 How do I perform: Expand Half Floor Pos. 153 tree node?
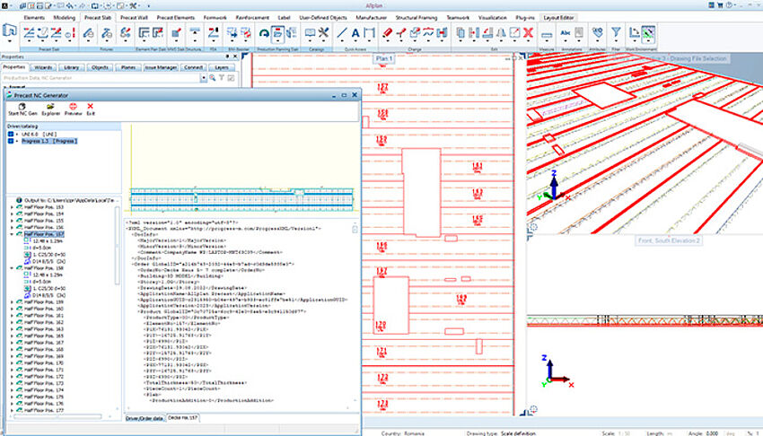(x=12, y=206)
